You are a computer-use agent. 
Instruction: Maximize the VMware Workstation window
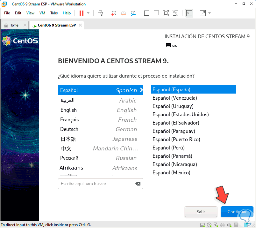tap(244, 4)
